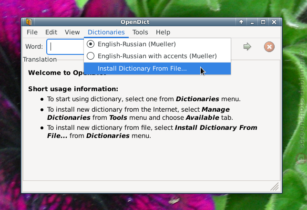Choose Install Dictionary From File...
The width and height of the screenshot is (307, 210).
157,68
